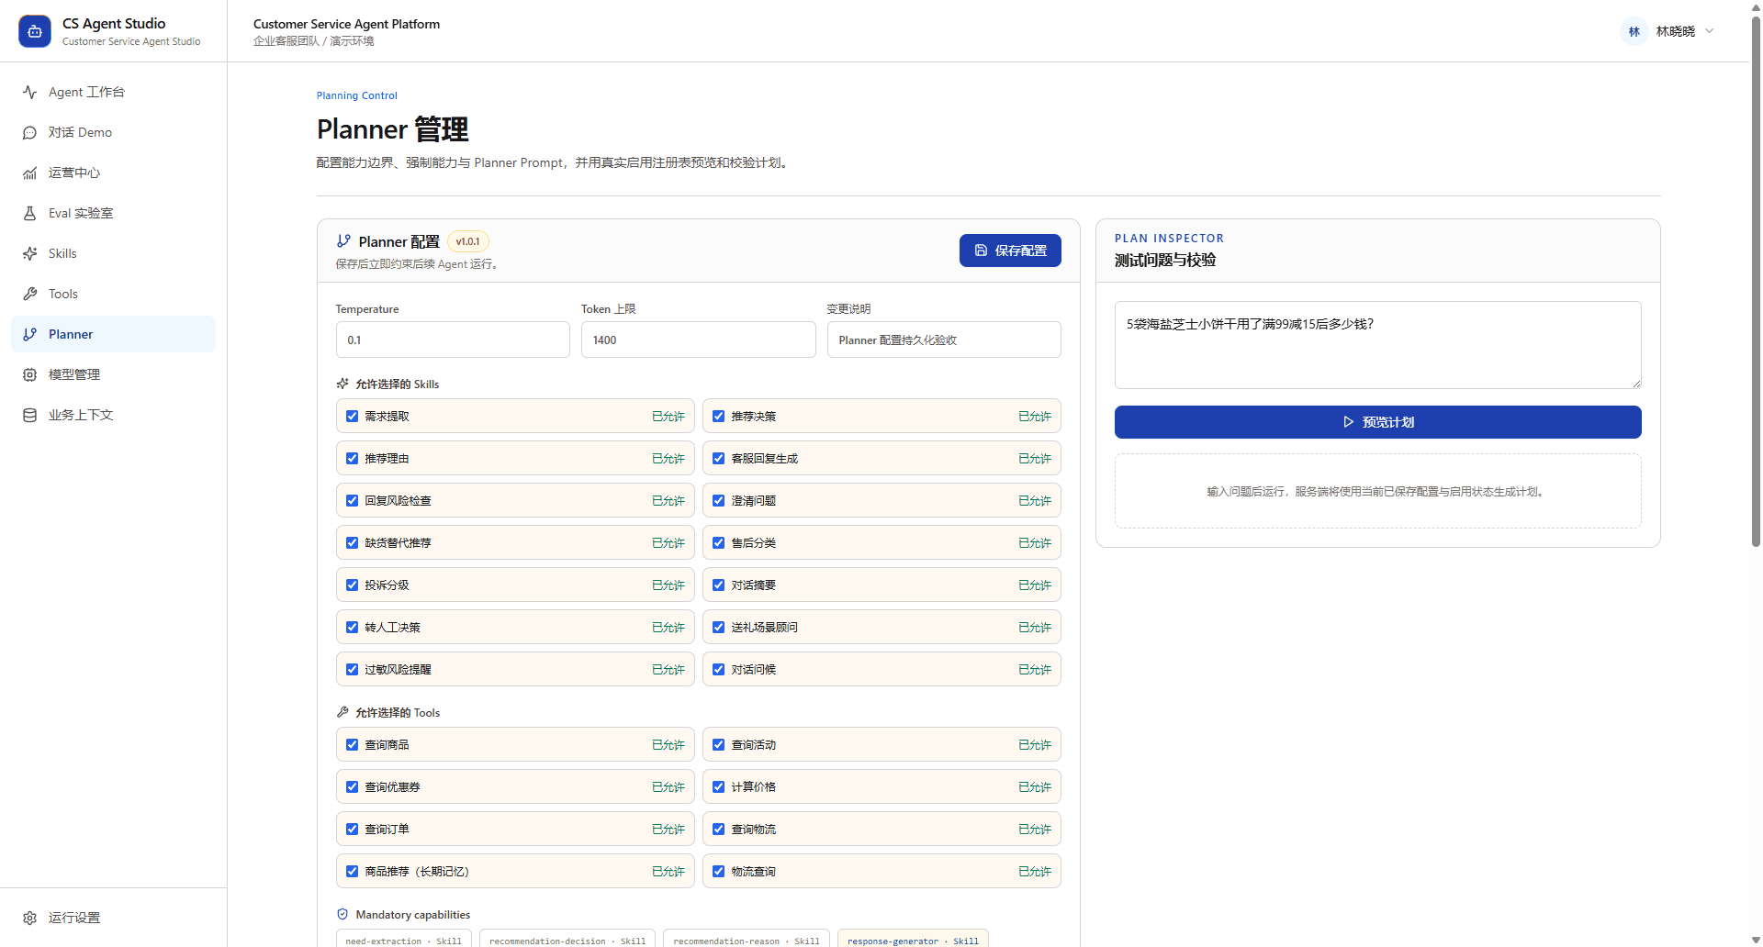Image resolution: width=1763 pixels, height=947 pixels.
Task: Uncheck the 送礼场景顾问 checkbox
Action: coord(719,627)
